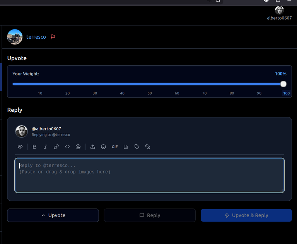Apply bold formatting in reply toolbar

[x=34, y=147]
